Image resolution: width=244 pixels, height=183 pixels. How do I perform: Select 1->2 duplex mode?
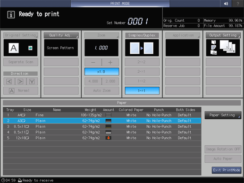pyautogui.click(x=142, y=81)
